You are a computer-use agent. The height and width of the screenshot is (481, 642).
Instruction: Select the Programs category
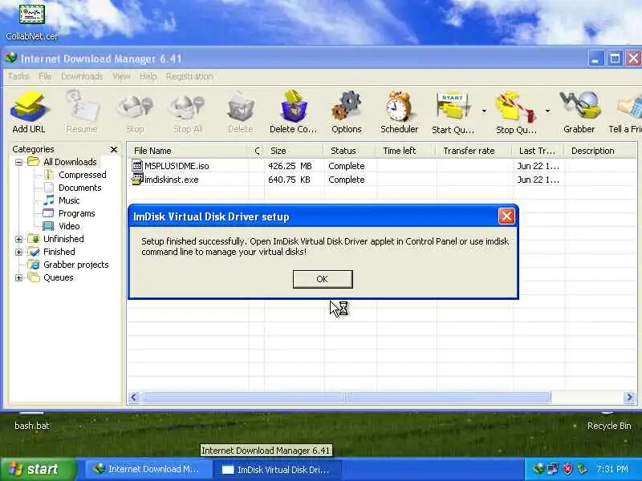tap(76, 213)
